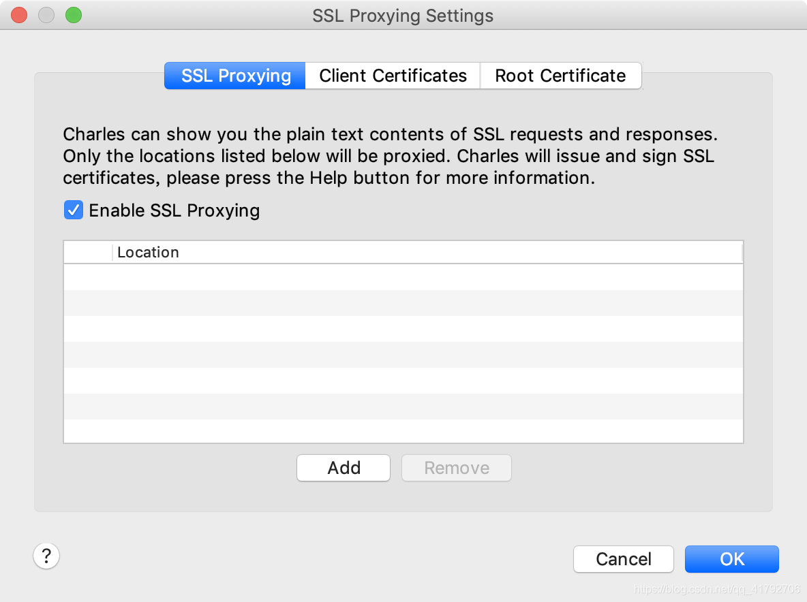Close the dialog with the red button
The width and height of the screenshot is (807, 602).
(20, 15)
